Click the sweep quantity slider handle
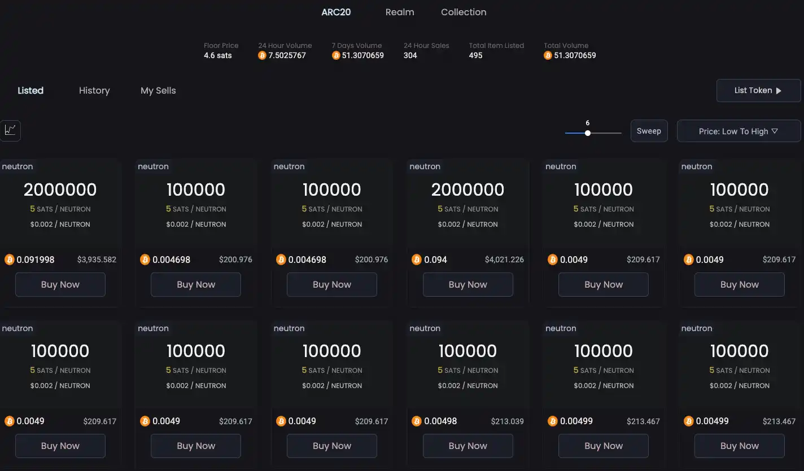Image resolution: width=804 pixels, height=471 pixels. (588, 133)
